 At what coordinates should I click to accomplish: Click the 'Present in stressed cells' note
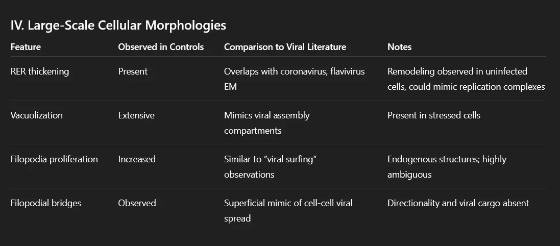pyautogui.click(x=433, y=115)
